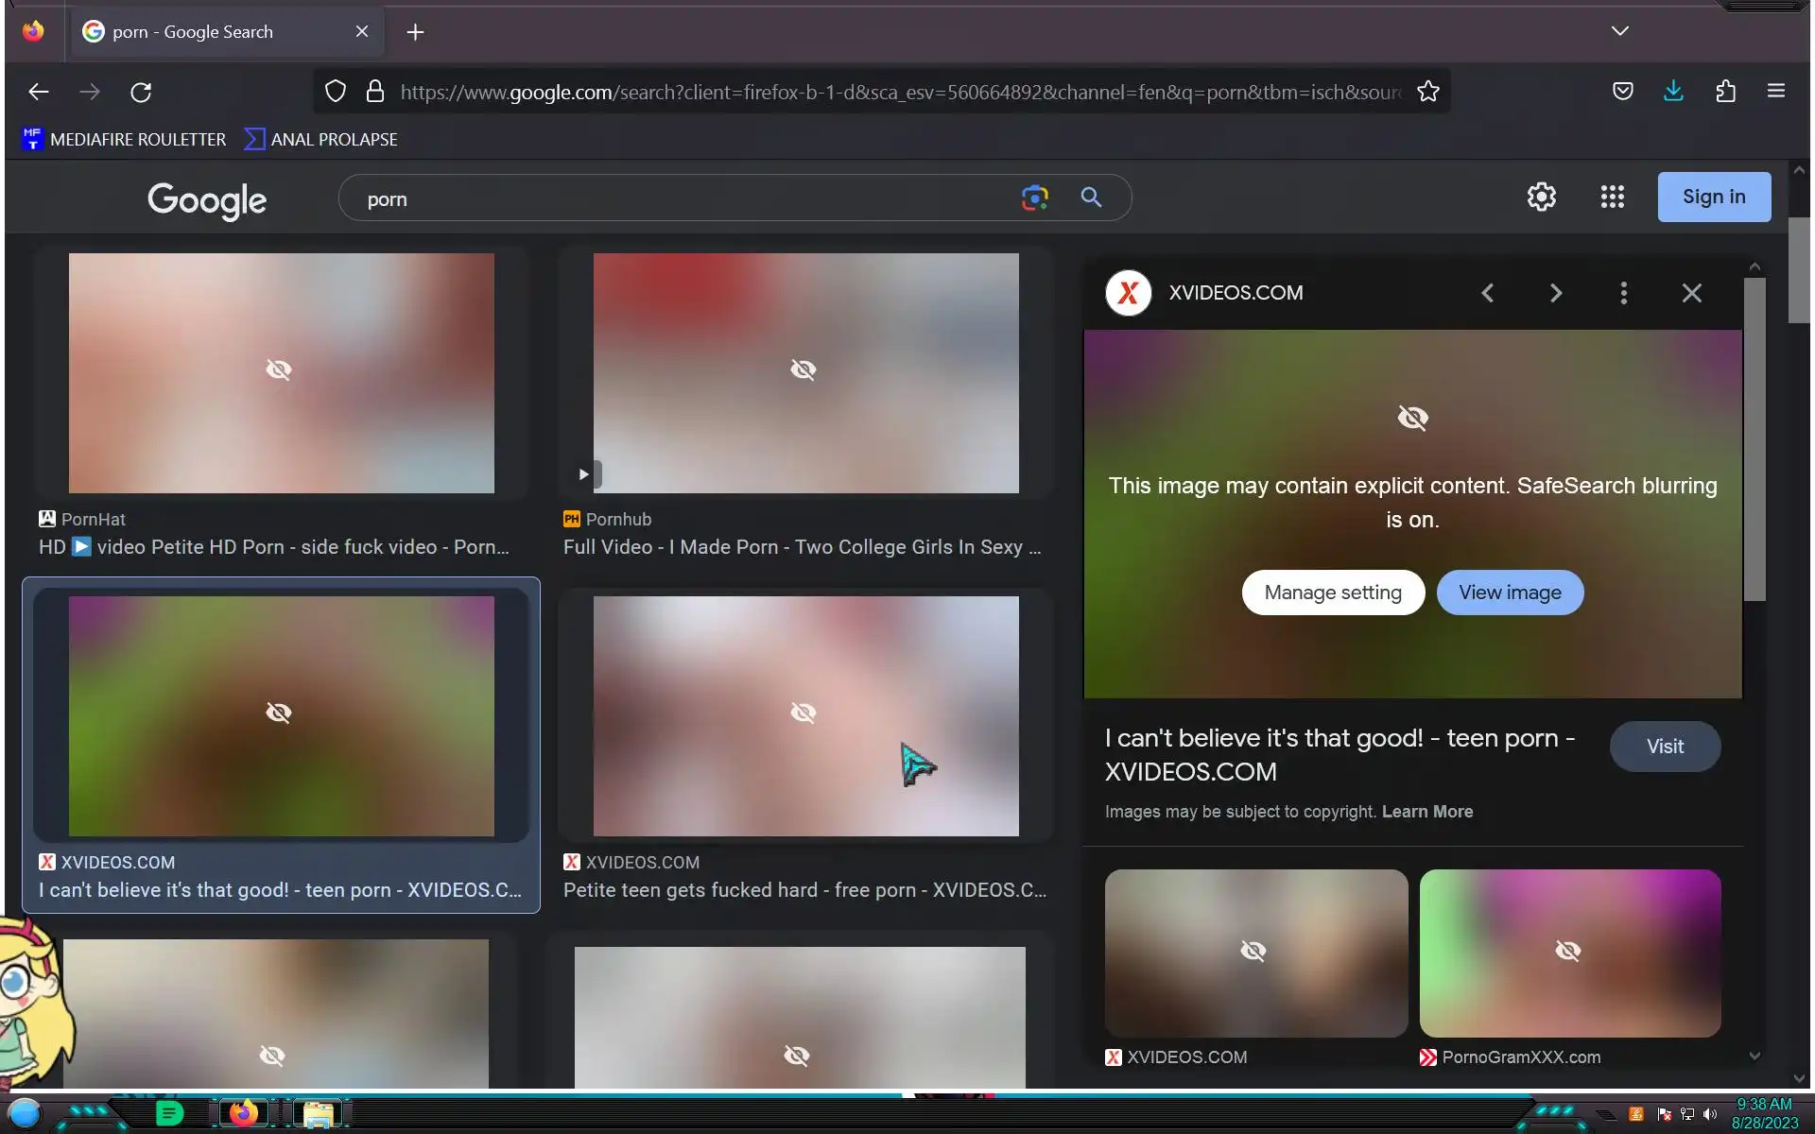
Task: Expand the list all tabs chevron
Action: (x=1619, y=31)
